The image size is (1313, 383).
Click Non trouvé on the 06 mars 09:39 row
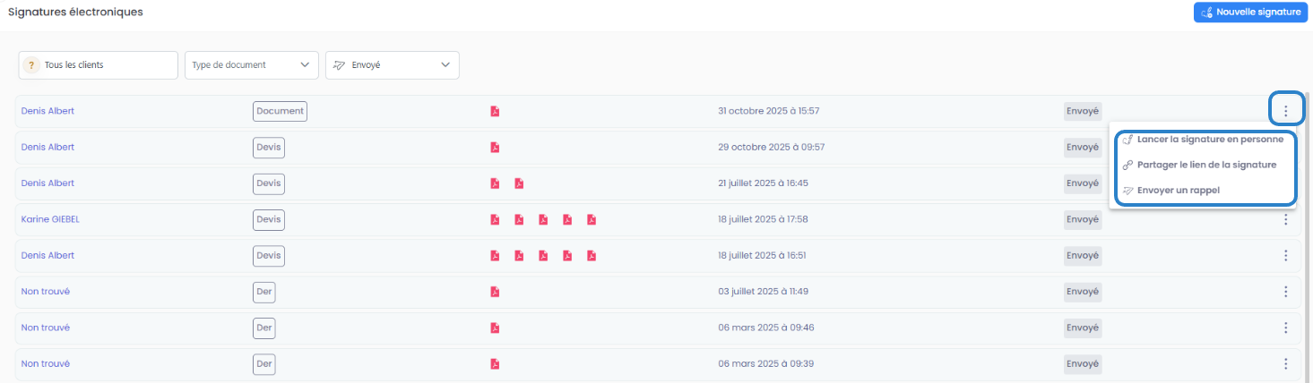click(46, 364)
